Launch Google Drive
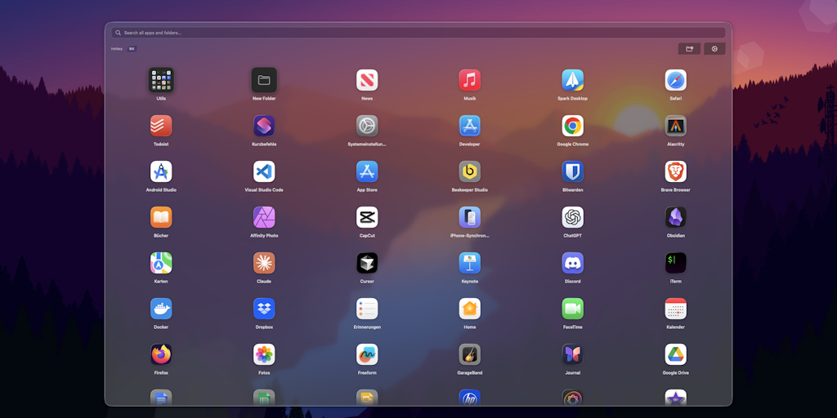The image size is (837, 418). pyautogui.click(x=676, y=354)
